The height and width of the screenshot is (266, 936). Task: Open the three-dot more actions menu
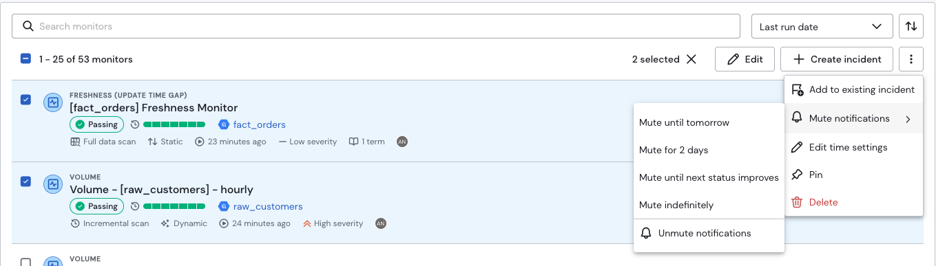[911, 59]
